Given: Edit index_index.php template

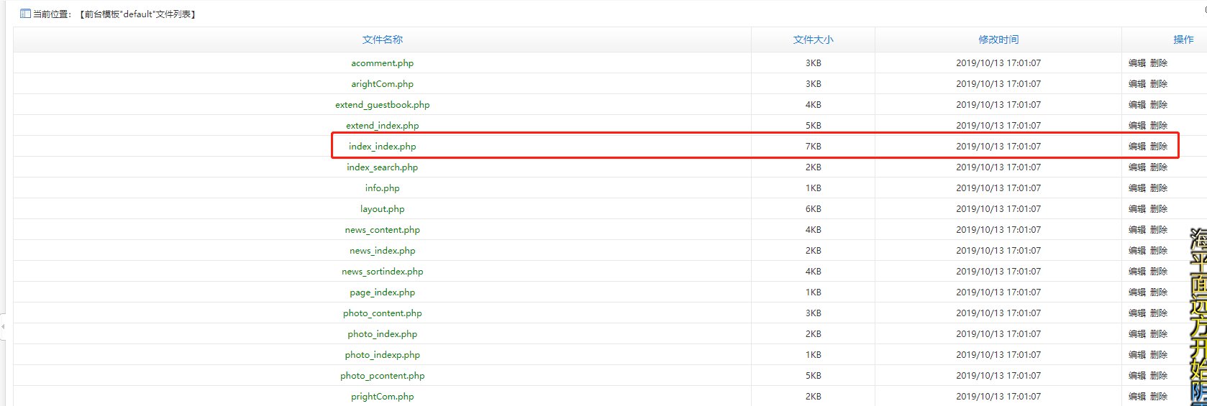Looking at the screenshot, I should [x=1137, y=147].
